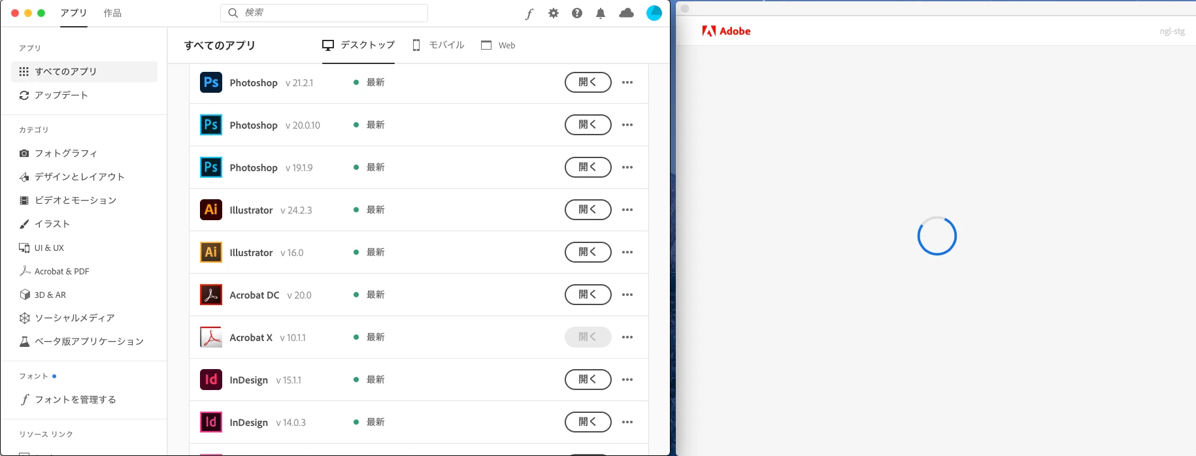Select すべてのアプリ in sidebar

[x=84, y=72]
